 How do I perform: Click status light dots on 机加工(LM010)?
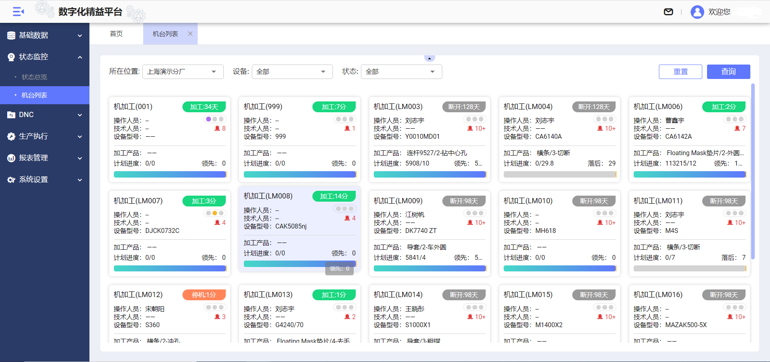click(x=604, y=213)
